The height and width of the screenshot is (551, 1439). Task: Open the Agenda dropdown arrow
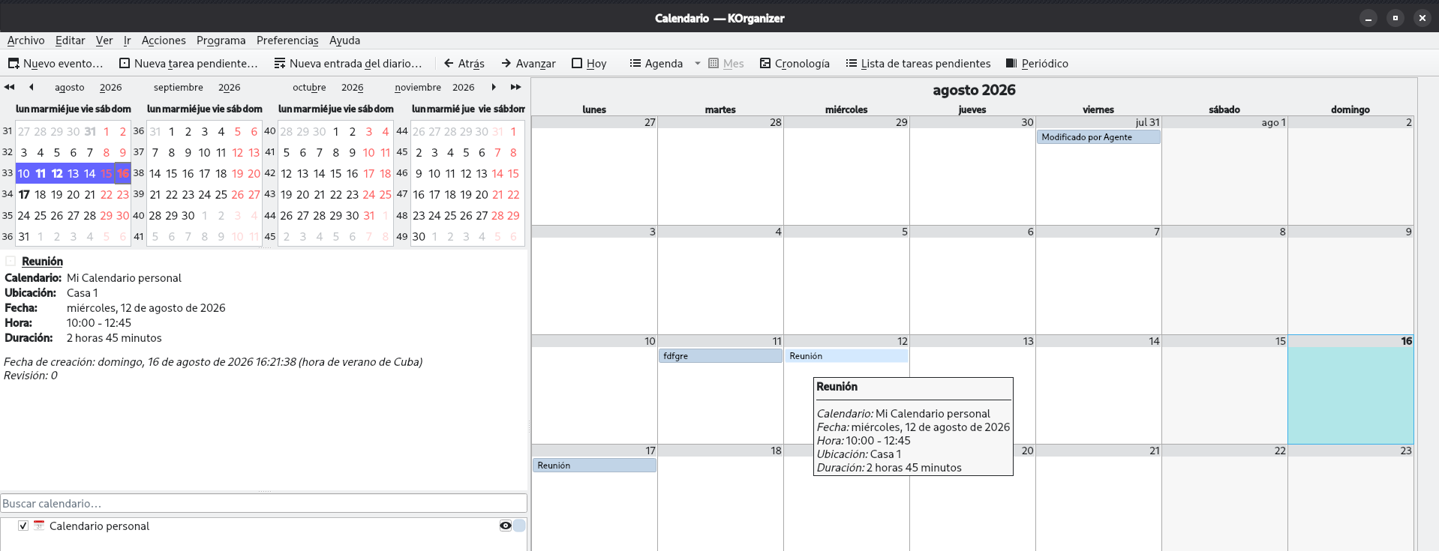point(698,64)
